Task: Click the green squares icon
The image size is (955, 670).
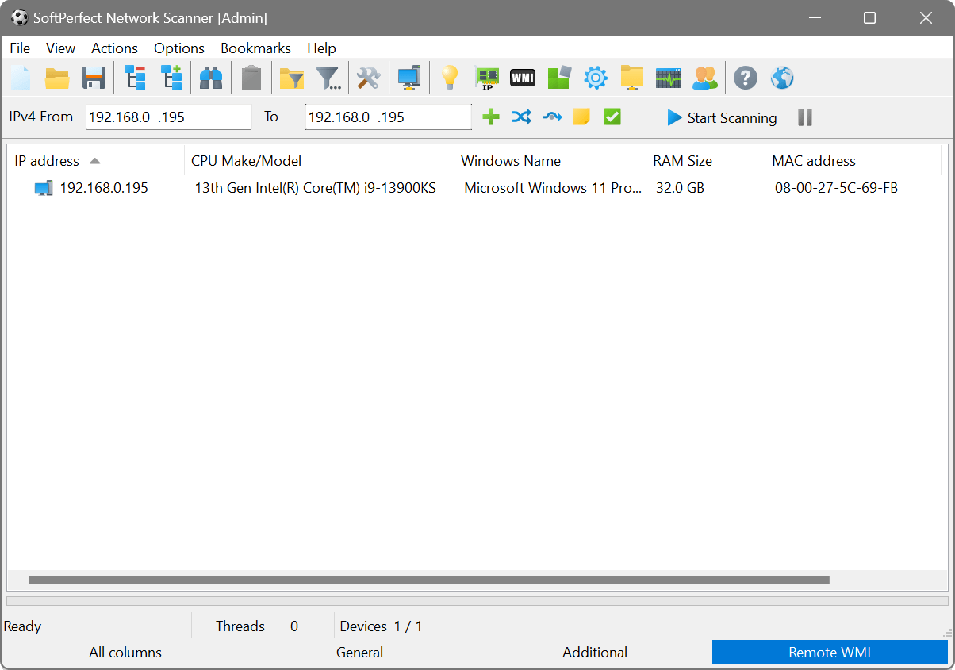Action: point(559,78)
